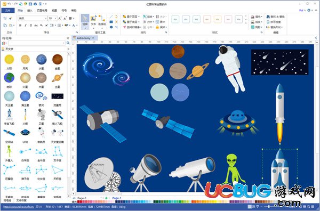Screen dimensions: 320x211
Task: Click the Print icon in quick access toolbar
Action: pos(35,4)
